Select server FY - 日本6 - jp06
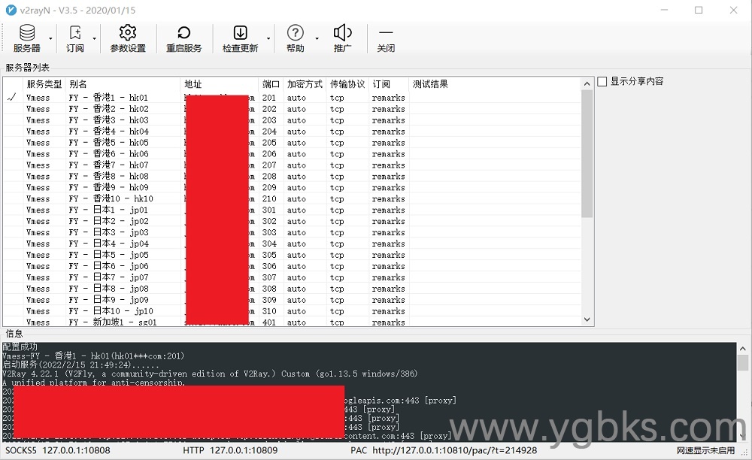This screenshot has width=752, height=460. pos(292,266)
